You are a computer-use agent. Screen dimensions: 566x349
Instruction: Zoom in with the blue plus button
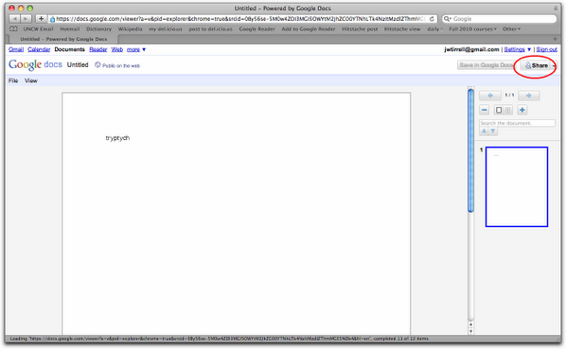[x=522, y=110]
